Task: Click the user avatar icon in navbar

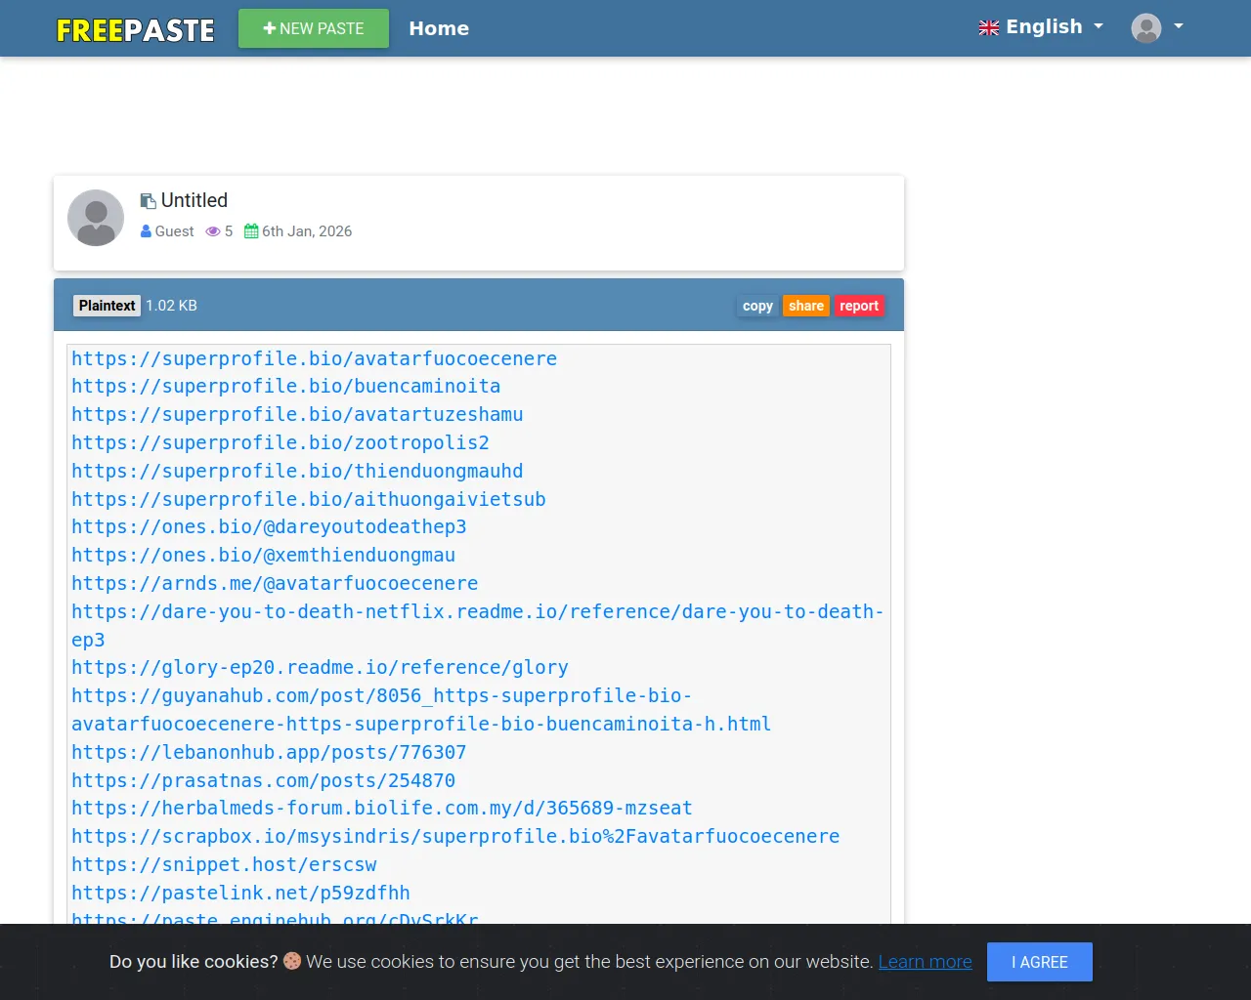Action: pos(1145,27)
